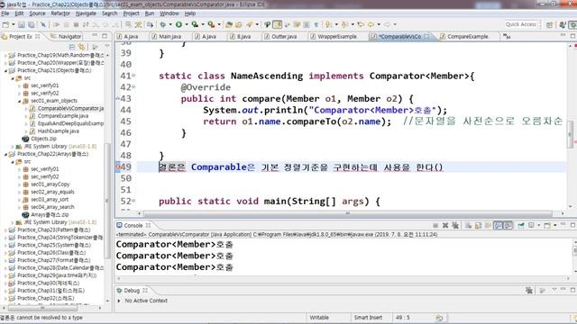Click Collapse All in Project Explorer
This screenshot has height=324, width=577.
point(72,47)
